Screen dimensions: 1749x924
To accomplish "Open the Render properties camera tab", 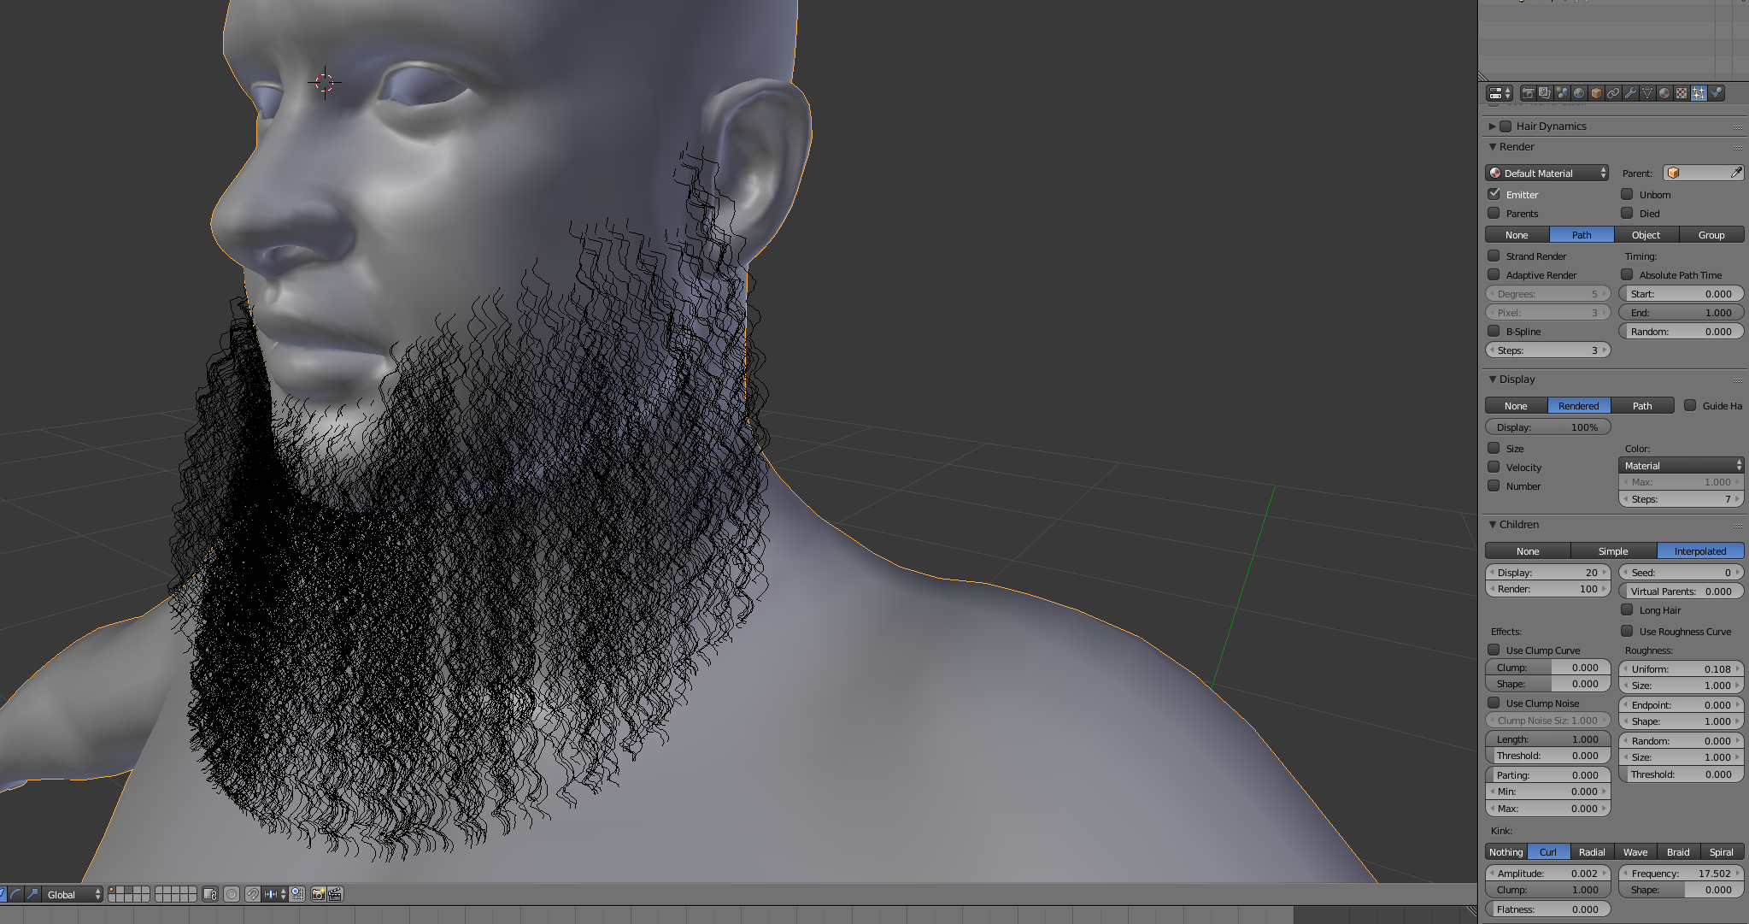I will point(1529,93).
